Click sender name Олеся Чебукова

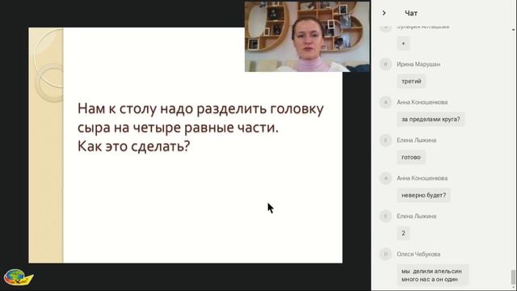pos(418,254)
